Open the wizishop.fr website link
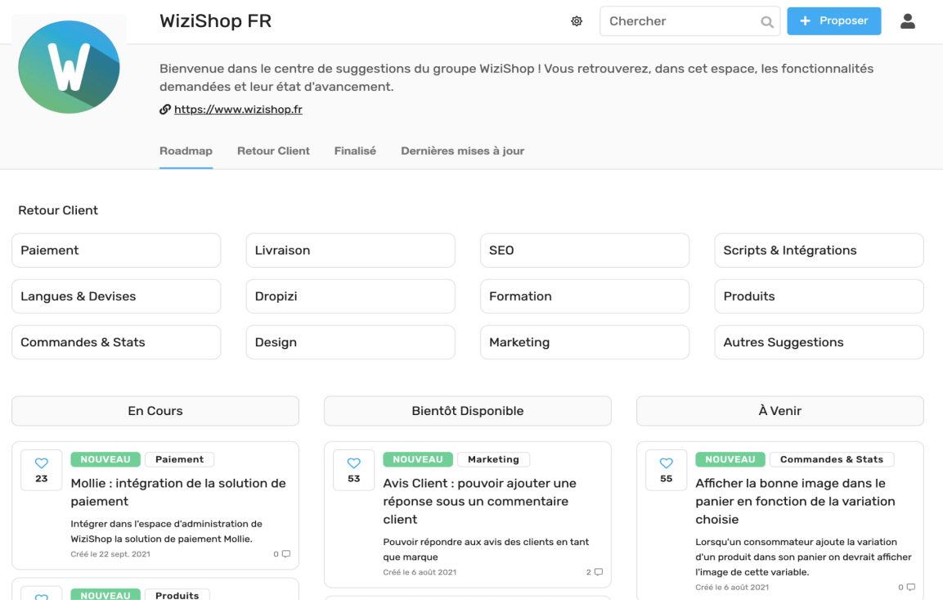Image resolution: width=943 pixels, height=600 pixels. coord(237,109)
